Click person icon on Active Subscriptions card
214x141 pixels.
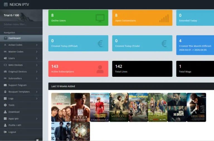point(100,69)
